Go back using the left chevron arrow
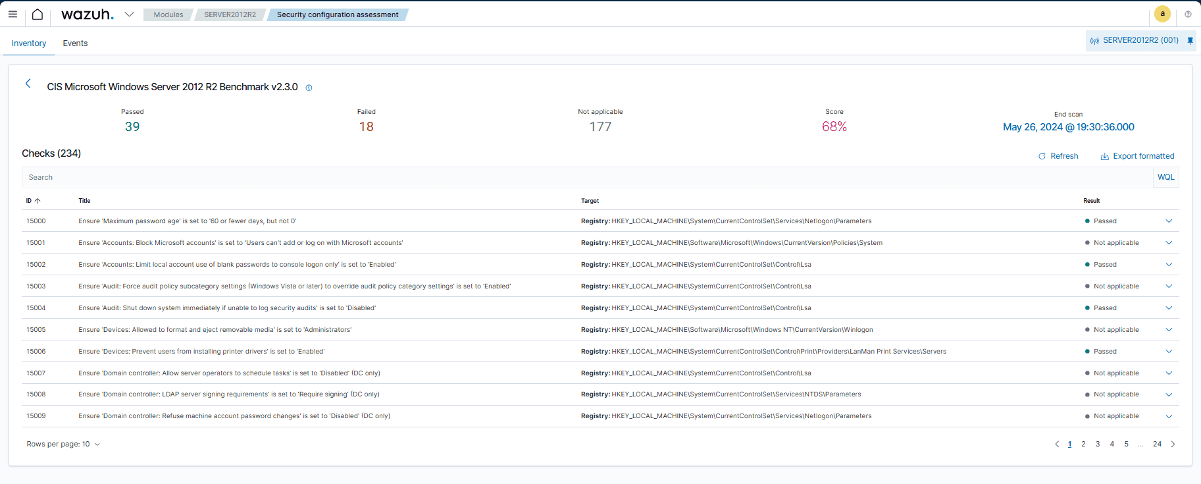This screenshot has height=484, width=1201. point(28,84)
